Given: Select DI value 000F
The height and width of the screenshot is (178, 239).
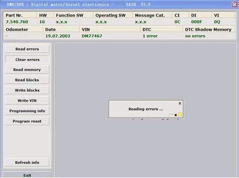Looking at the screenshot, I should coord(197,22).
